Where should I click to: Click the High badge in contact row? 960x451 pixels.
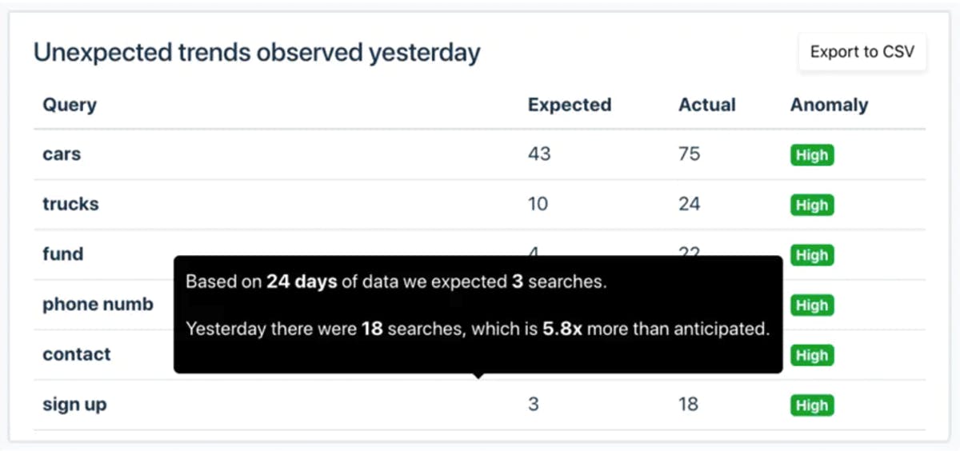tap(812, 355)
